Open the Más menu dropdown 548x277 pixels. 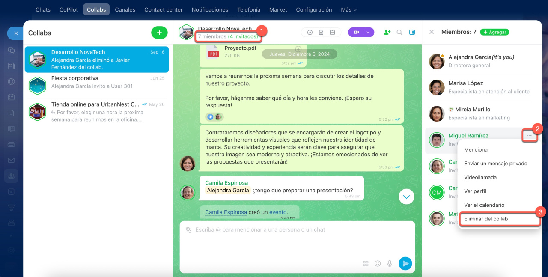point(348,9)
